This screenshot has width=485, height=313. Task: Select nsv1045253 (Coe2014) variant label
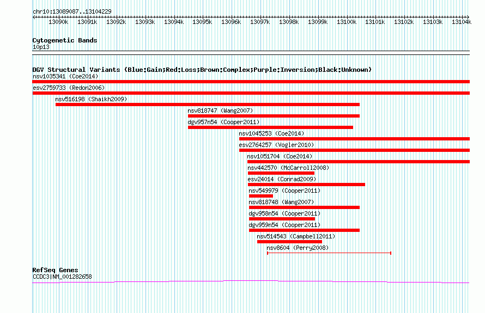pos(271,133)
